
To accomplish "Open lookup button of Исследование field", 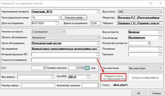I will 98,49.
